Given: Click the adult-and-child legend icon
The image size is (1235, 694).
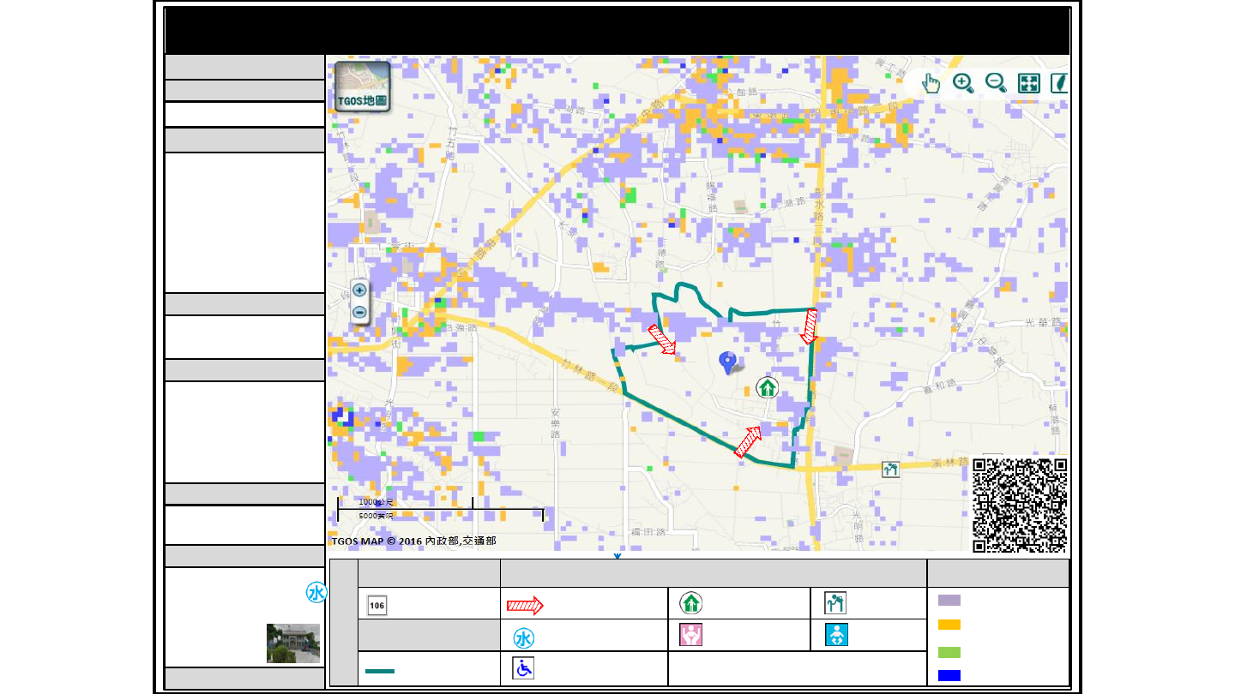Looking at the screenshot, I should pos(835,603).
